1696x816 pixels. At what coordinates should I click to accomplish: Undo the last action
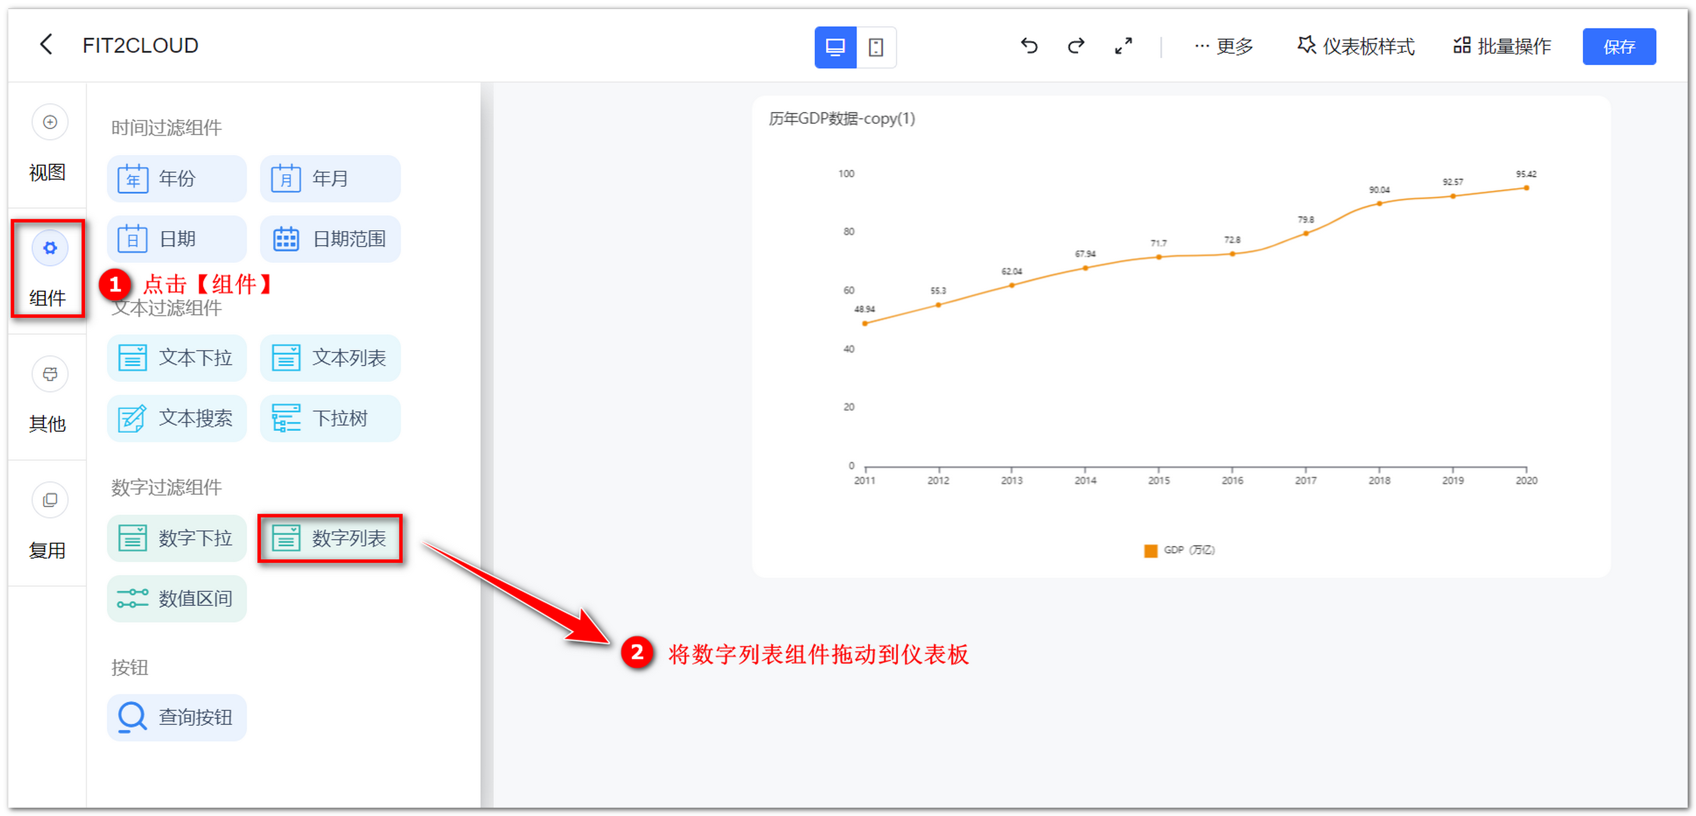[x=1029, y=45]
